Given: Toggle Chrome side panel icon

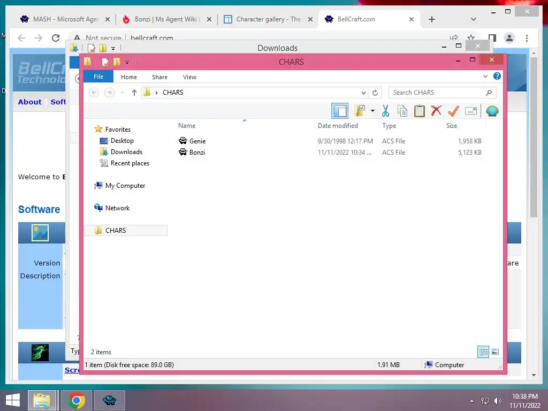Looking at the screenshot, I should pyautogui.click(x=492, y=38).
